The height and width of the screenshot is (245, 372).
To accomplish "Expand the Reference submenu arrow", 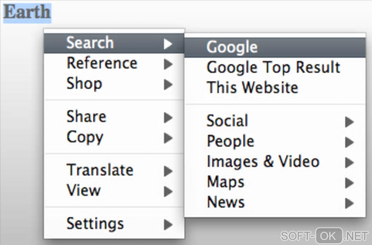I will 168,64.
